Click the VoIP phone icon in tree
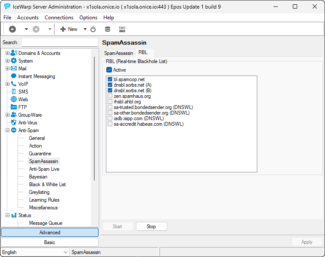The image size is (325, 257). click(x=14, y=84)
